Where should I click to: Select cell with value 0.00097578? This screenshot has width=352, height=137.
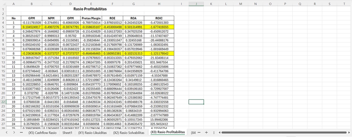[112, 62]
